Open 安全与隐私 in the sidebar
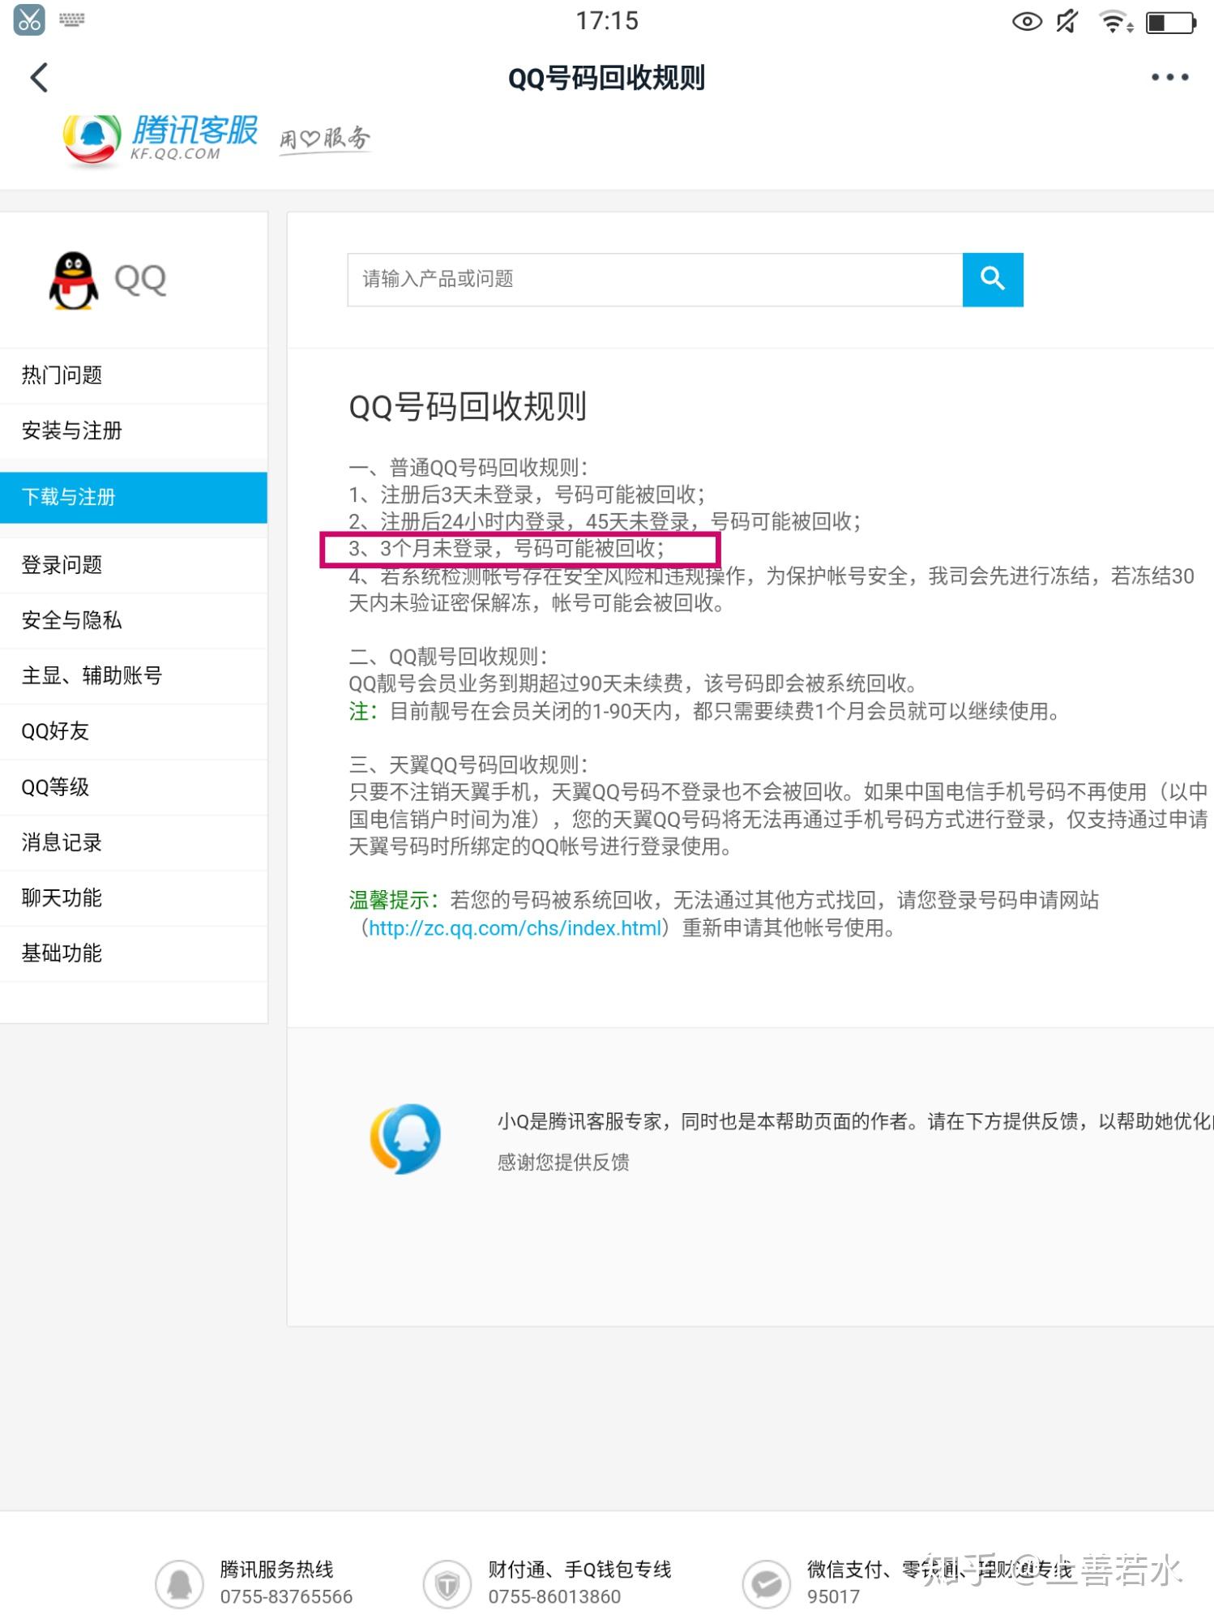The image size is (1214, 1619). (134, 620)
